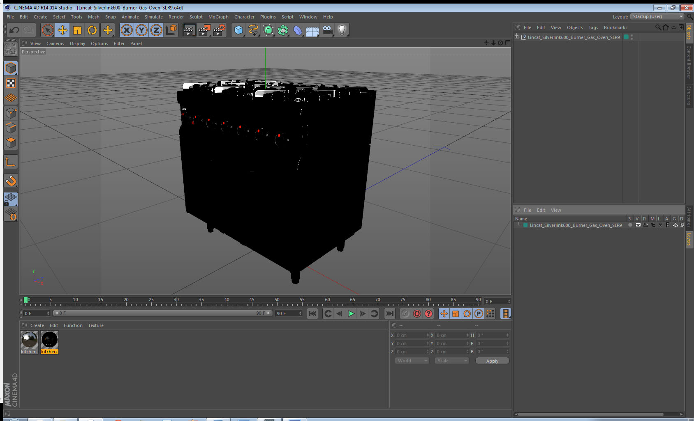694x421 pixels.
Task: Select first kitchen material thumbnail
Action: [29, 340]
